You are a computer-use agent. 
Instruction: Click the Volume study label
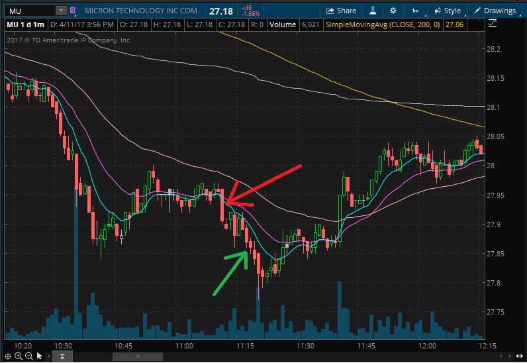click(283, 25)
